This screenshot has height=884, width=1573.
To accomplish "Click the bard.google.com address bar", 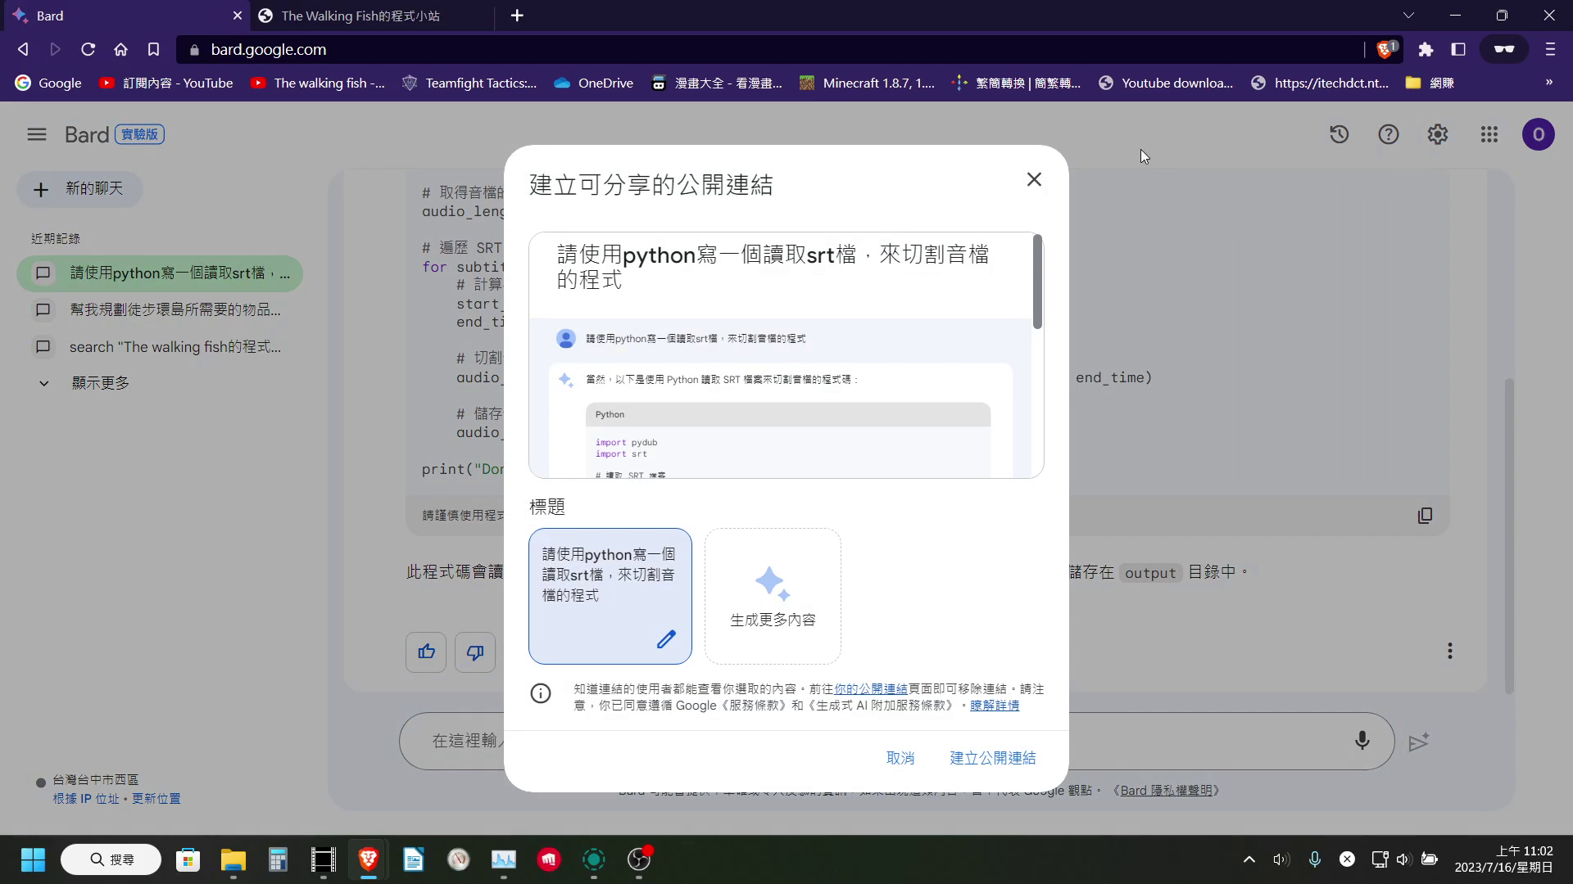I will (x=770, y=50).
